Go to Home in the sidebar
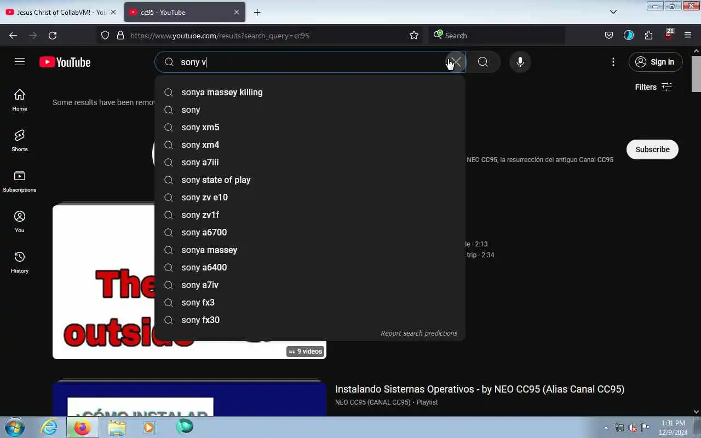This screenshot has height=438, width=701. point(20,100)
